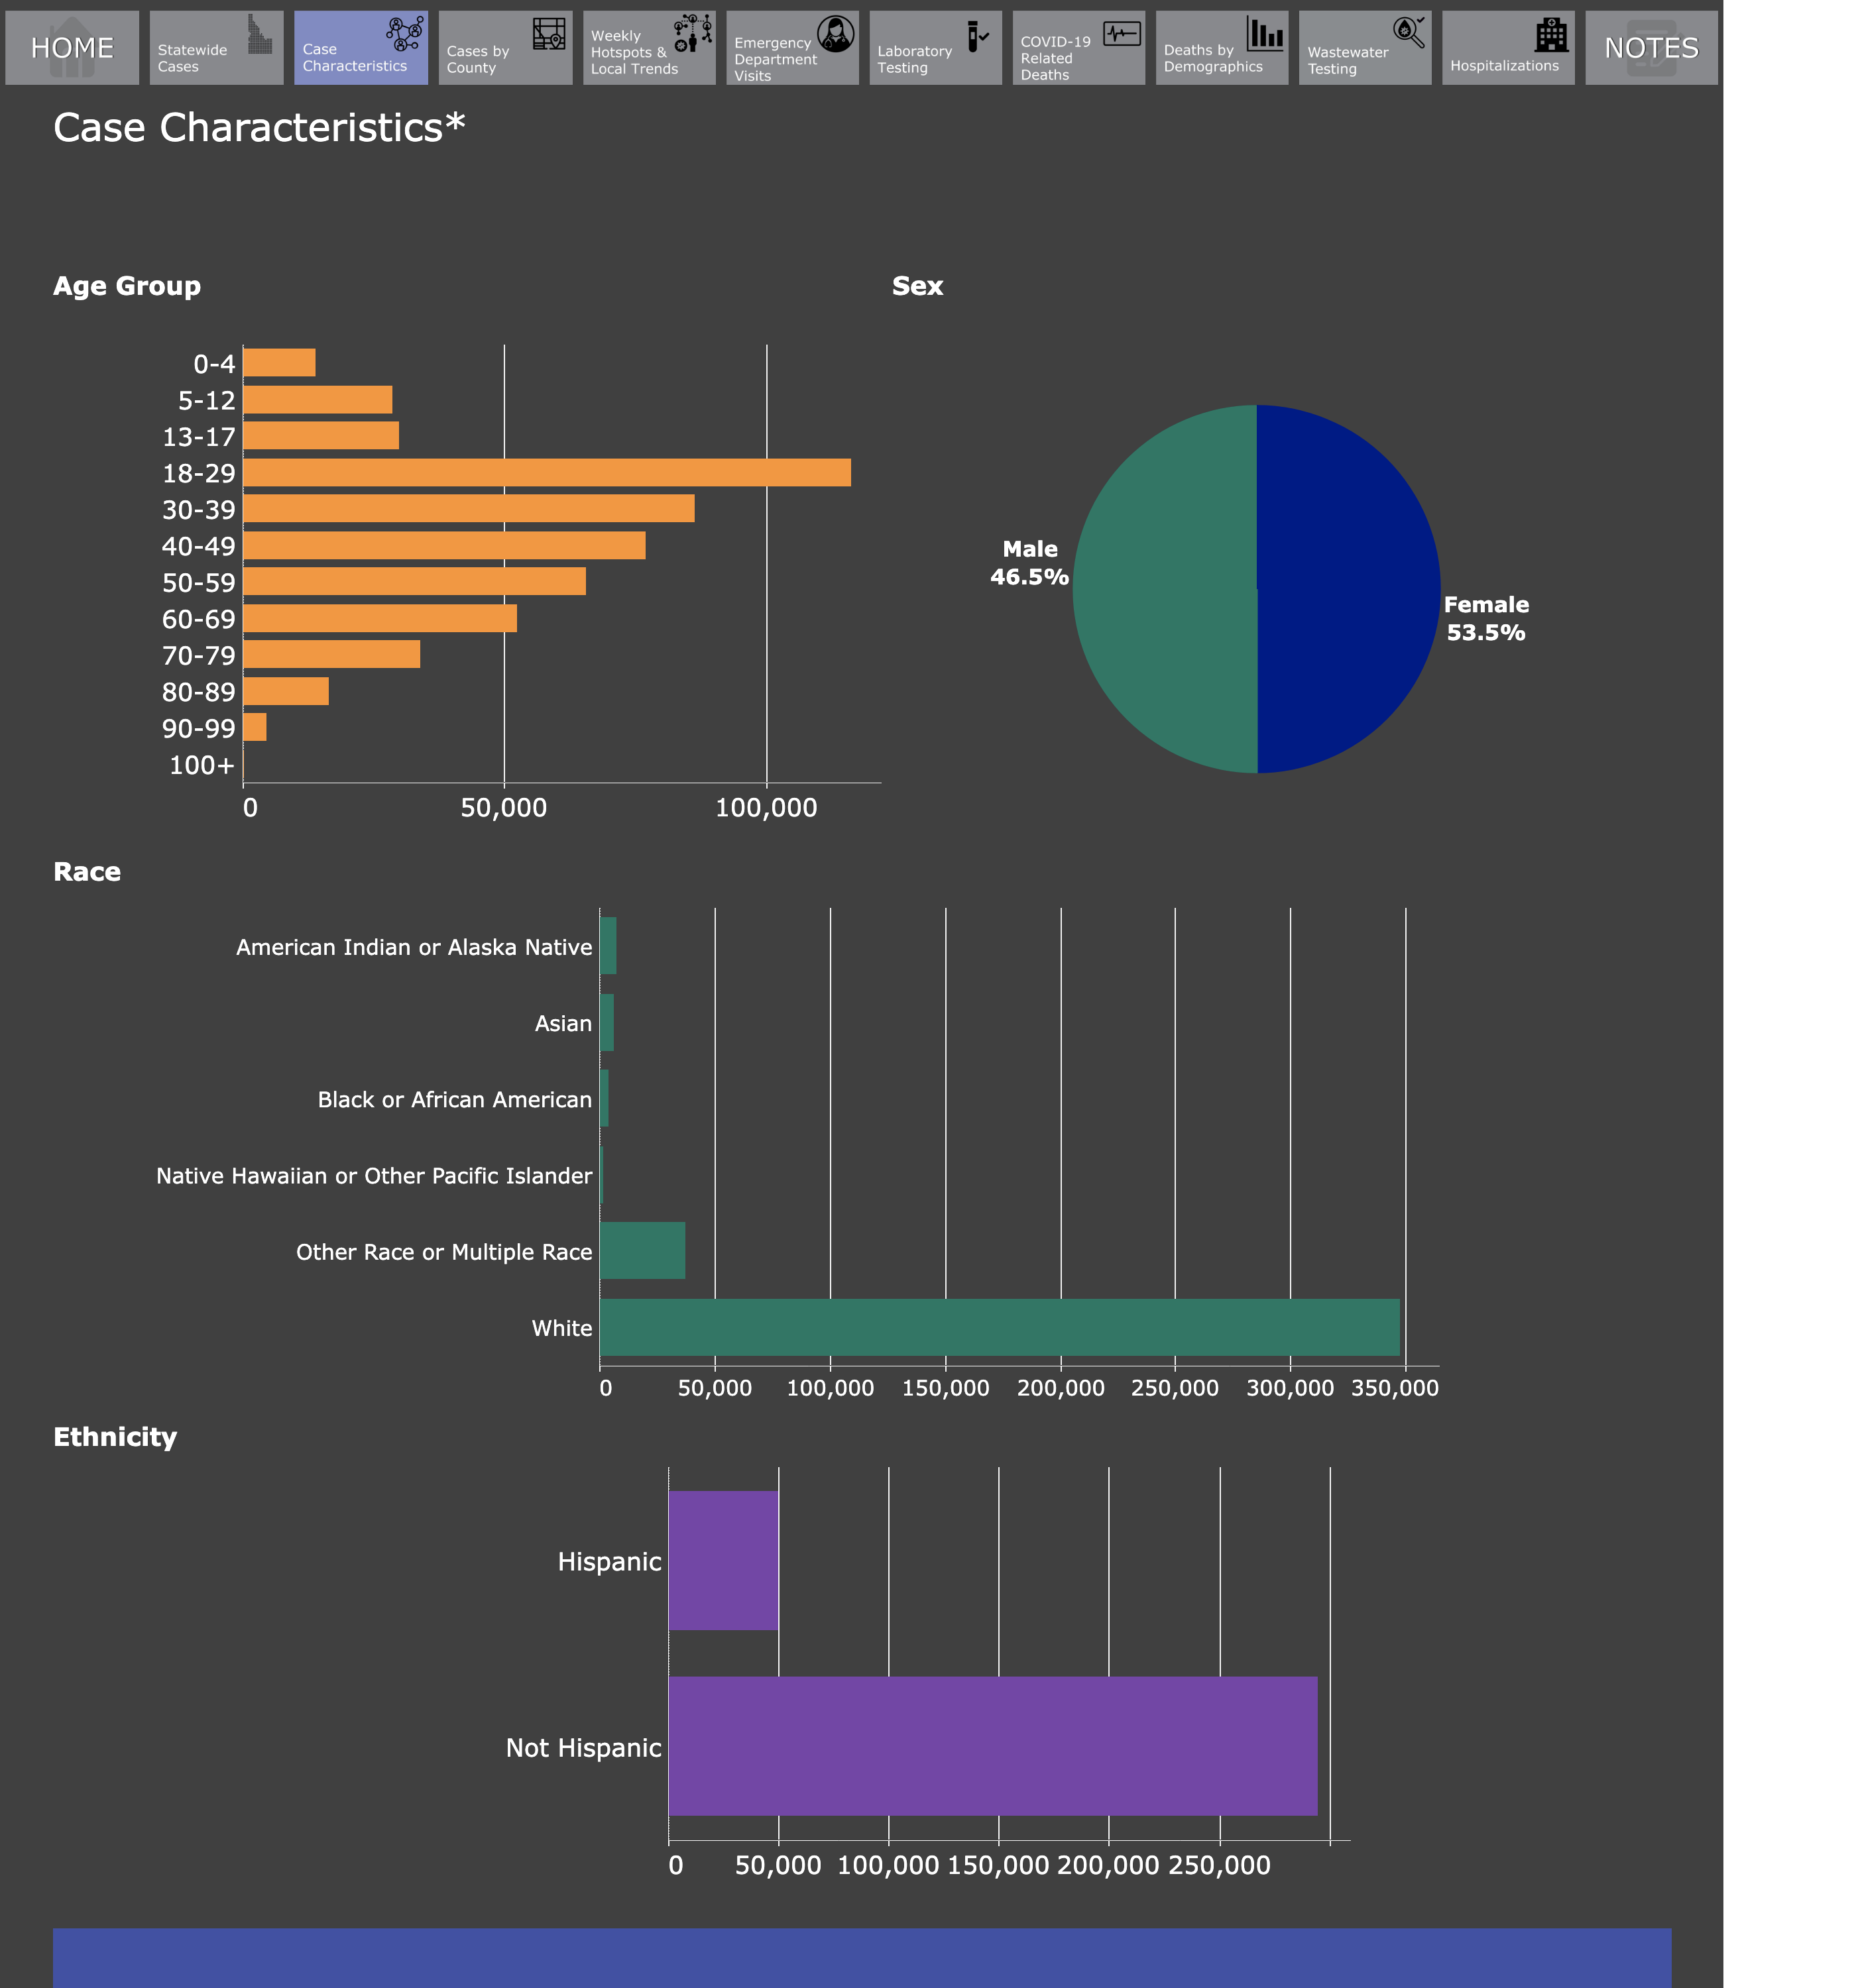Click the bar chart icon on Deaths by Demographics
The width and height of the screenshot is (1856, 1988).
click(x=1265, y=34)
